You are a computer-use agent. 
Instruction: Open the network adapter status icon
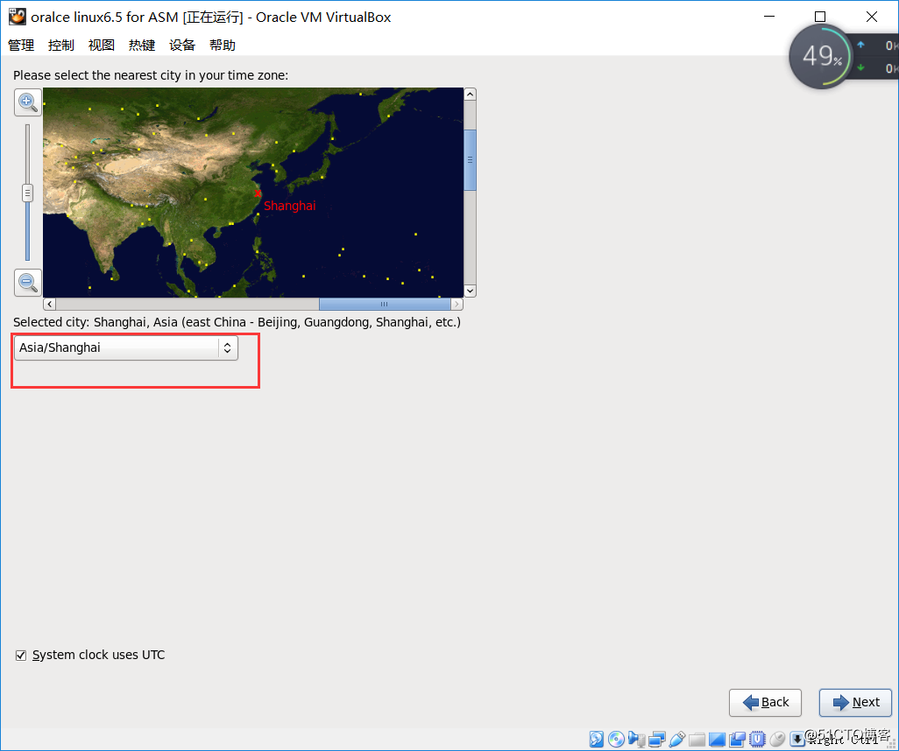pos(657,739)
